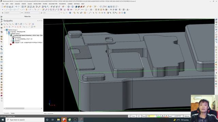Open the blue help icon beside Z field
This screenshot has width=218, height=122.
[70, 13]
